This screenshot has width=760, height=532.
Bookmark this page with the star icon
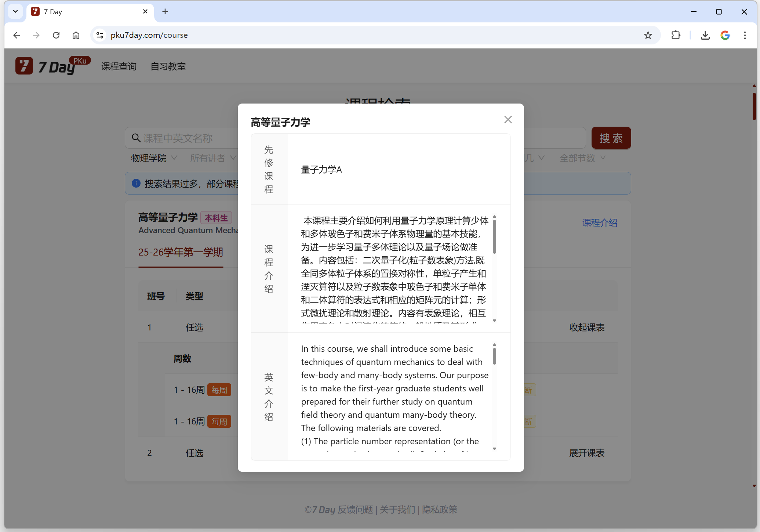pyautogui.click(x=648, y=35)
